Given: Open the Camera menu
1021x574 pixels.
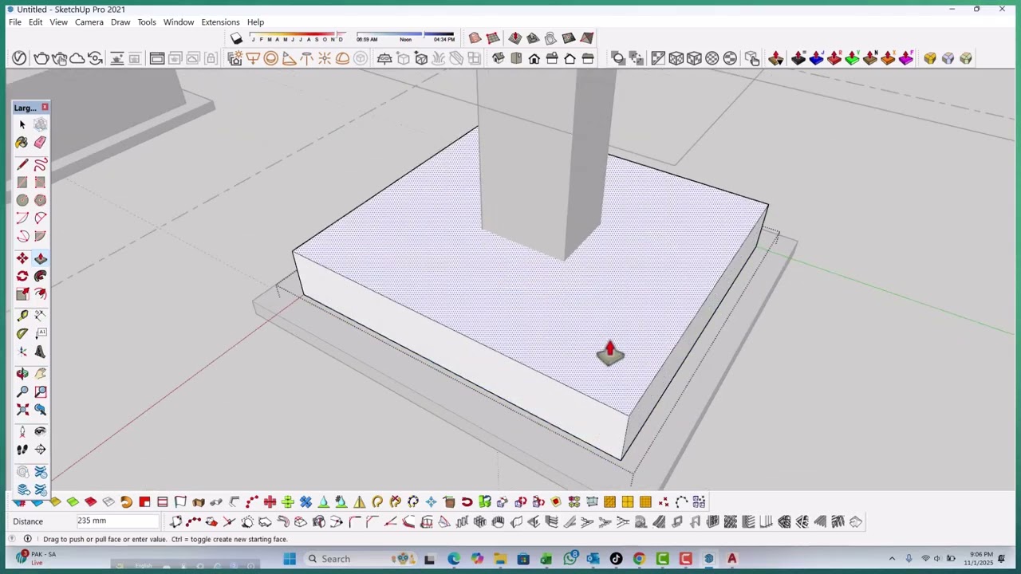Looking at the screenshot, I should click(89, 22).
